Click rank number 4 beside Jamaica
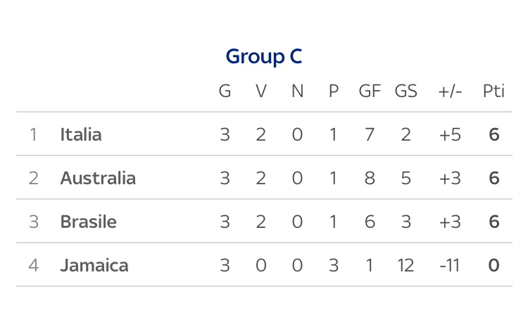The width and height of the screenshot is (528, 327). point(33,265)
